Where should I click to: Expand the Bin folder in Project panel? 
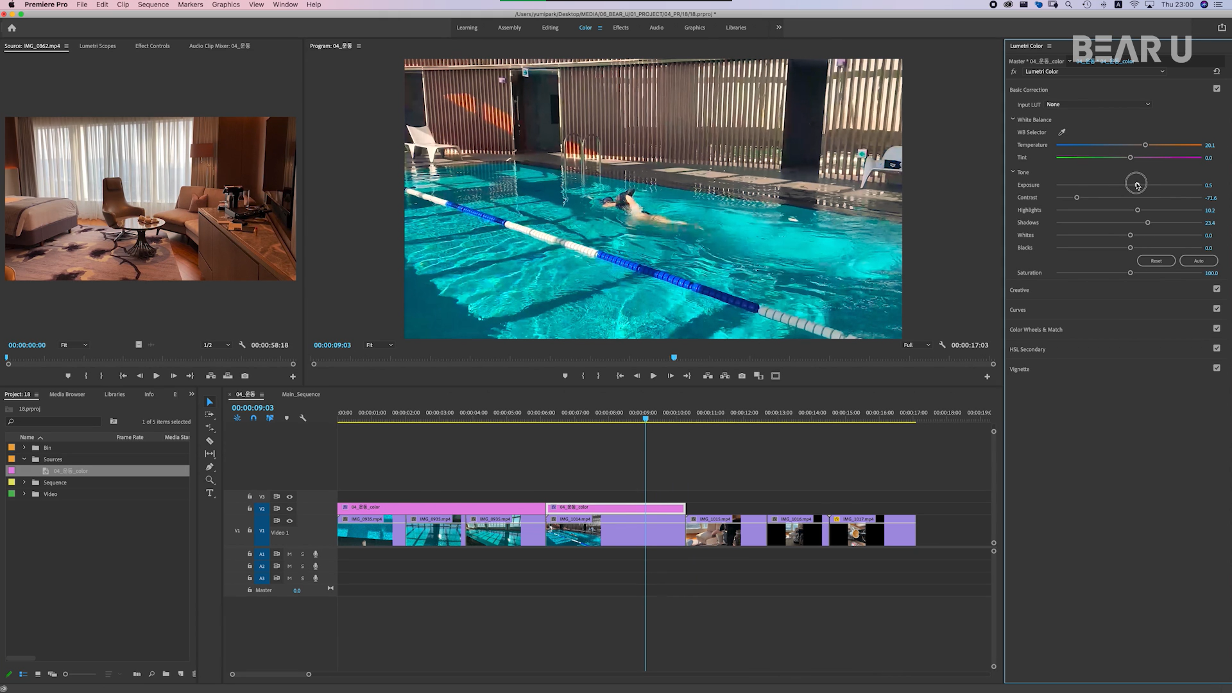pyautogui.click(x=24, y=447)
